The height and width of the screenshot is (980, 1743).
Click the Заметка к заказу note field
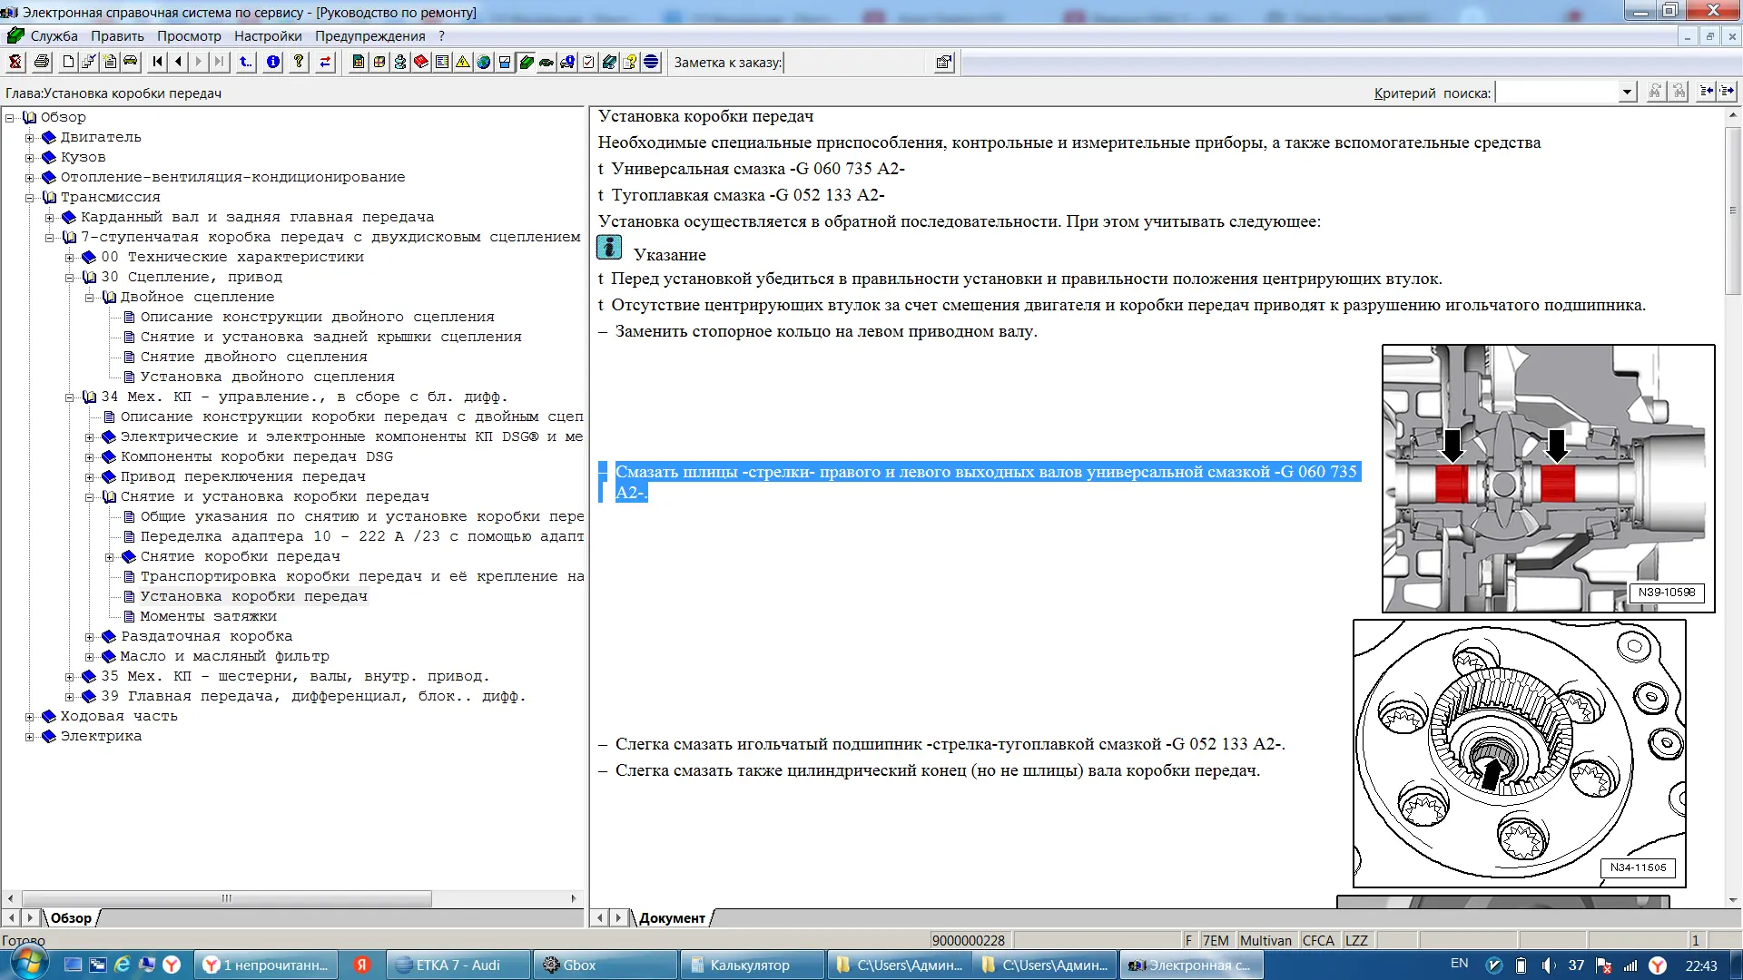click(x=855, y=62)
